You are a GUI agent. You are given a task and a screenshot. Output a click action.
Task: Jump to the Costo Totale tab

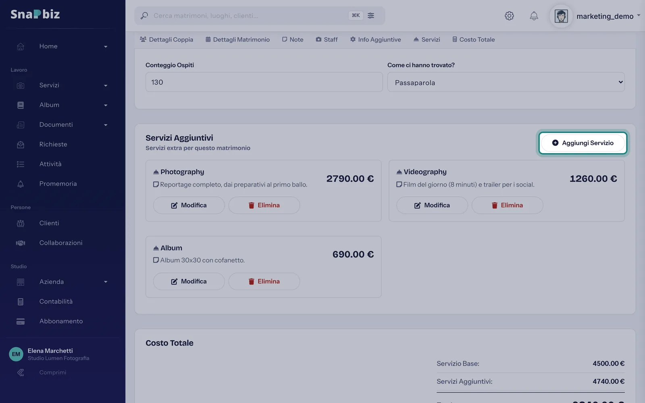473,39
